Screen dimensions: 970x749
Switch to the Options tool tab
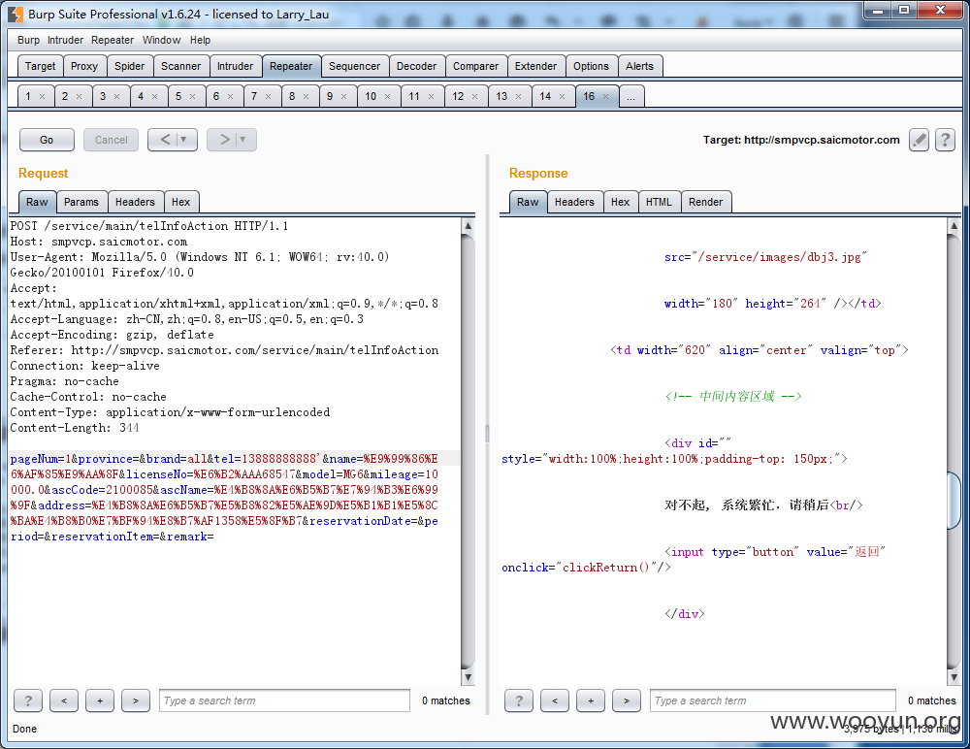(591, 66)
